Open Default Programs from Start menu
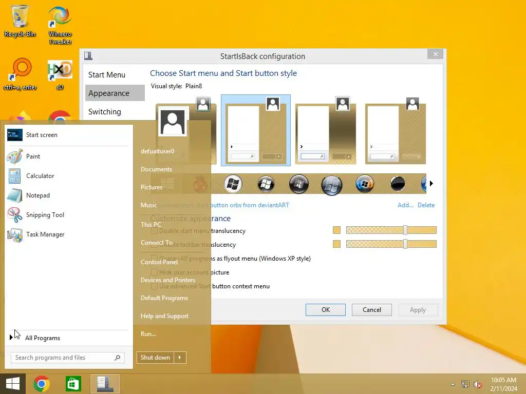Image resolution: width=526 pixels, height=394 pixels. tap(164, 298)
